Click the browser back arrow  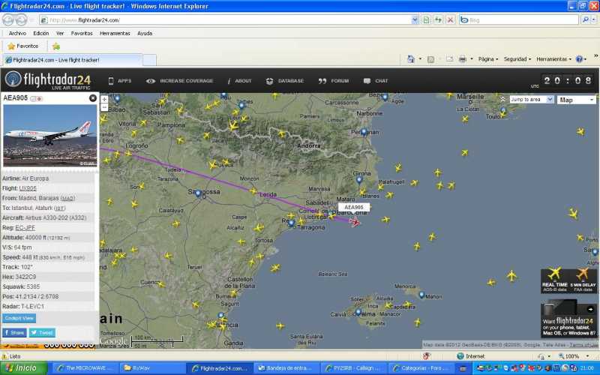(x=9, y=19)
